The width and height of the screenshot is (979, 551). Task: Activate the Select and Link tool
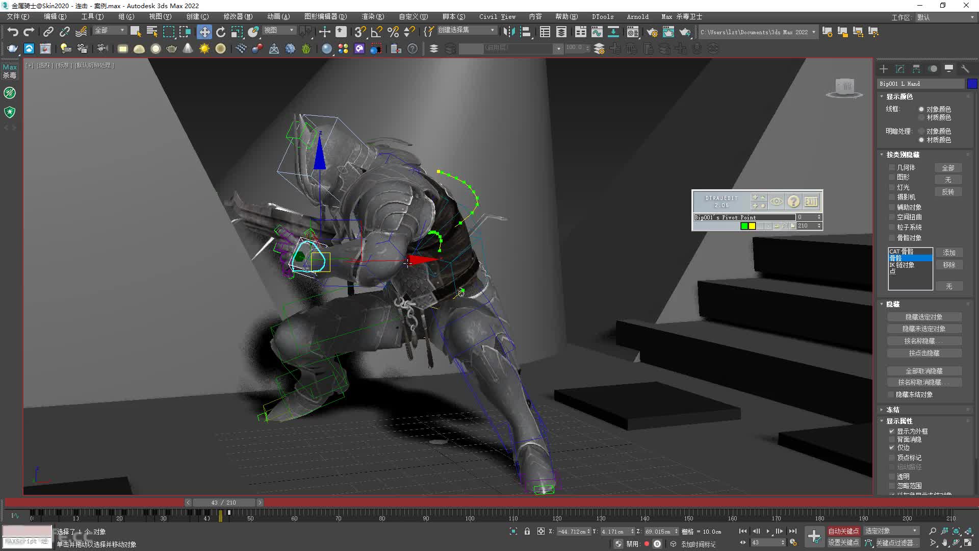click(48, 32)
